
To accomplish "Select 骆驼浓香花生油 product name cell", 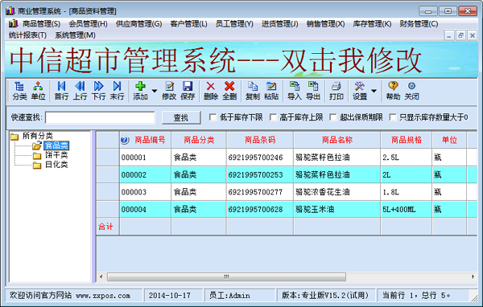I will (337, 192).
